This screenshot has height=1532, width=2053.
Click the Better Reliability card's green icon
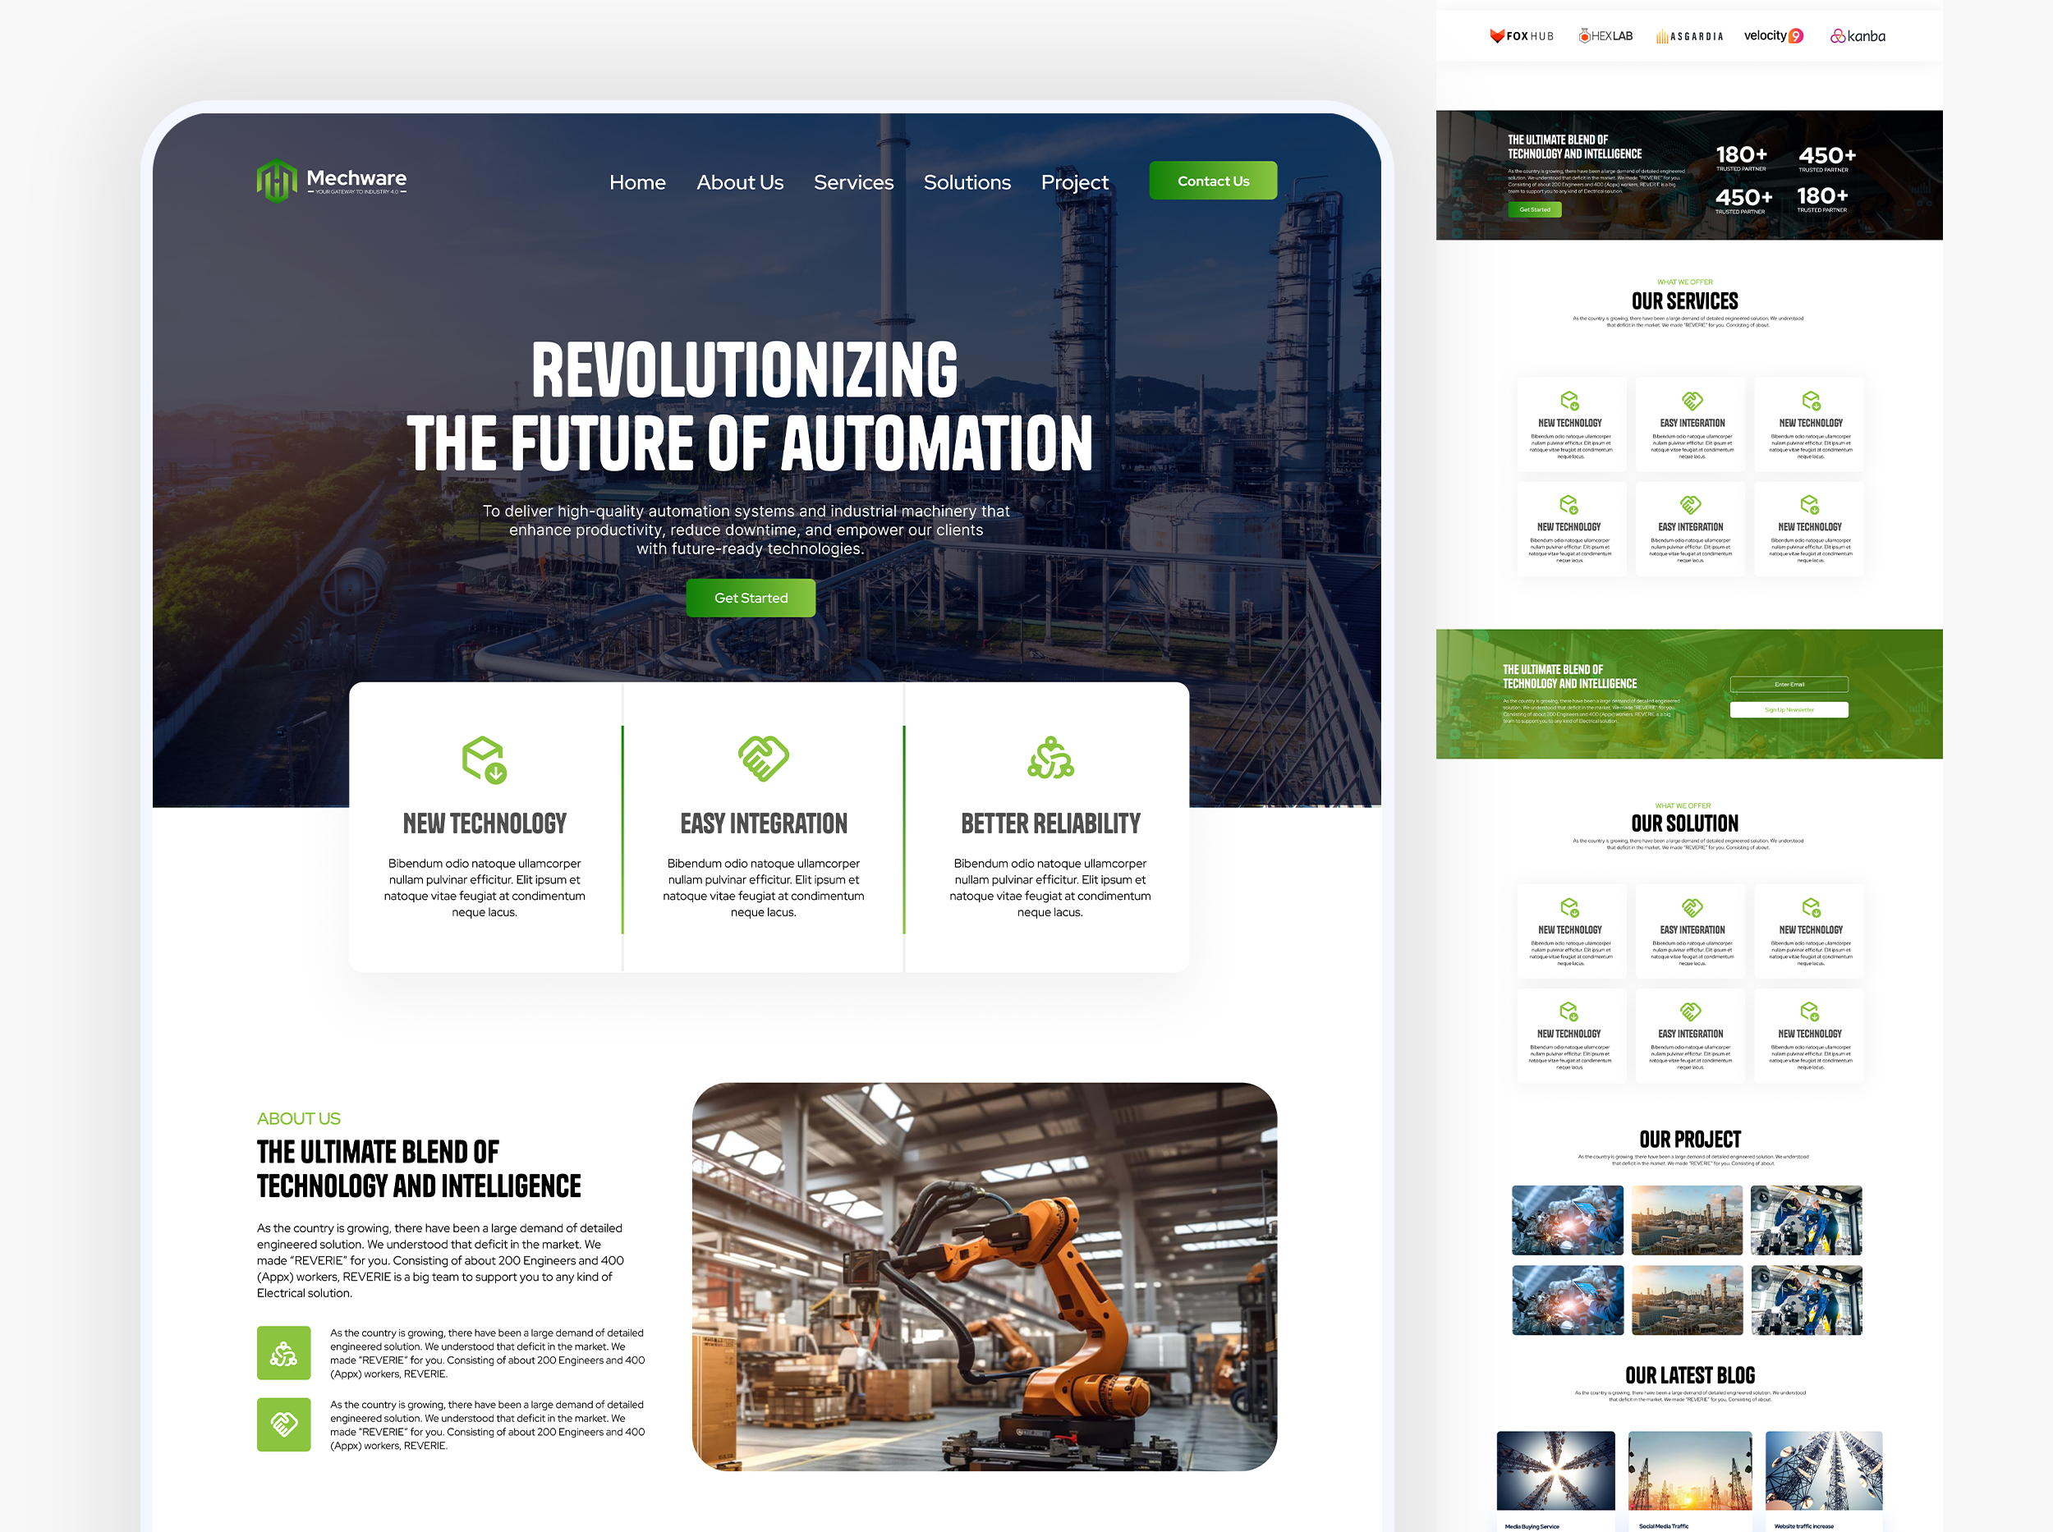tap(1050, 759)
